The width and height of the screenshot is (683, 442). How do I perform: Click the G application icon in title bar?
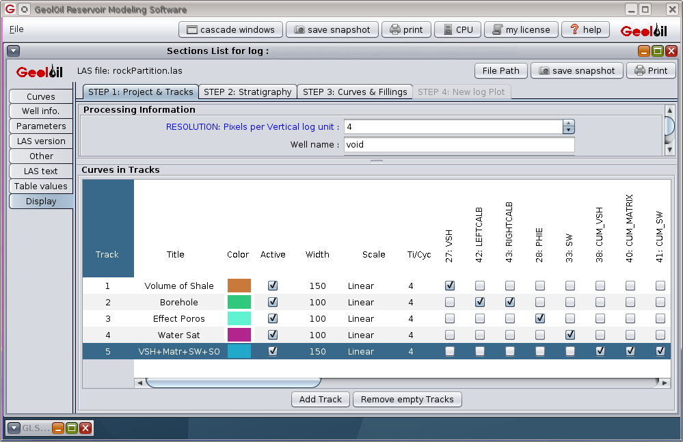pyautogui.click(x=10, y=9)
